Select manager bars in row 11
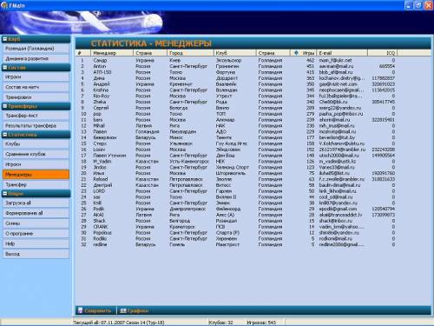 coord(98,120)
